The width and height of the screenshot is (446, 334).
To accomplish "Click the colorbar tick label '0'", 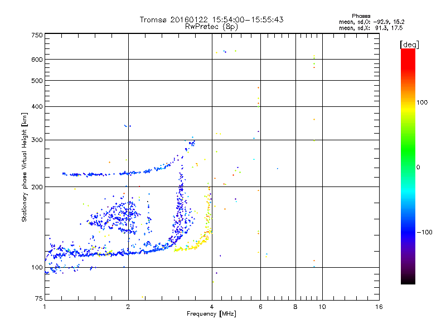I will point(418,168).
